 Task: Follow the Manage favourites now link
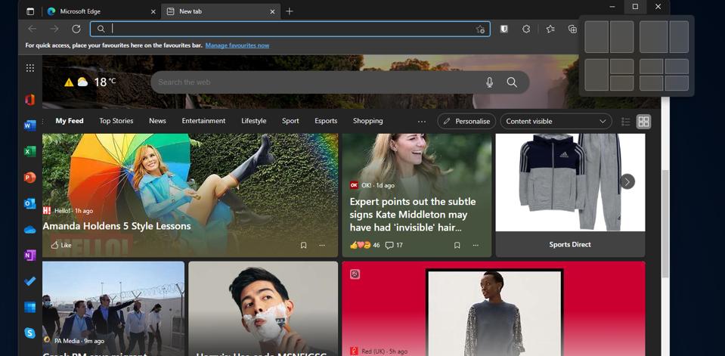237,45
